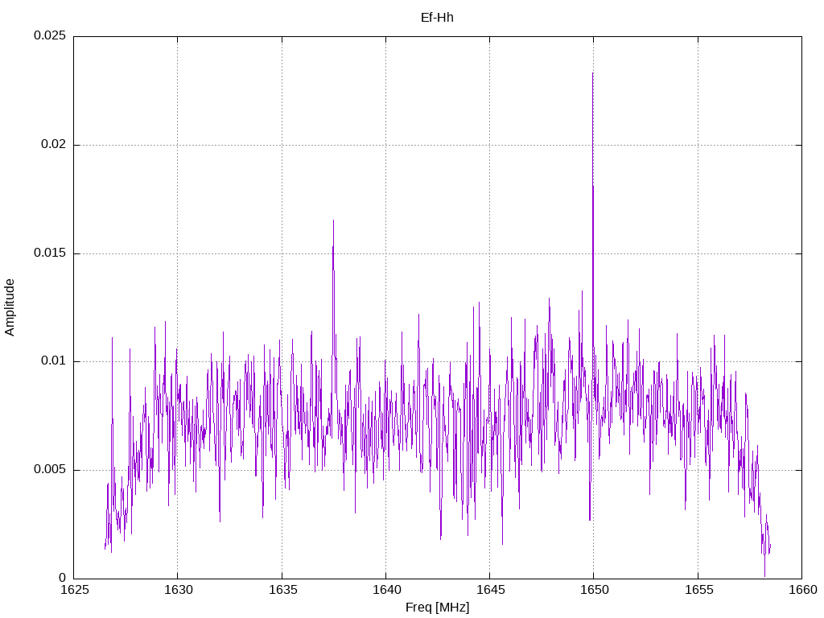Viewport: 824px width, 618px height.
Task: Click y-axis tick label 0.005
Action: tap(50, 469)
